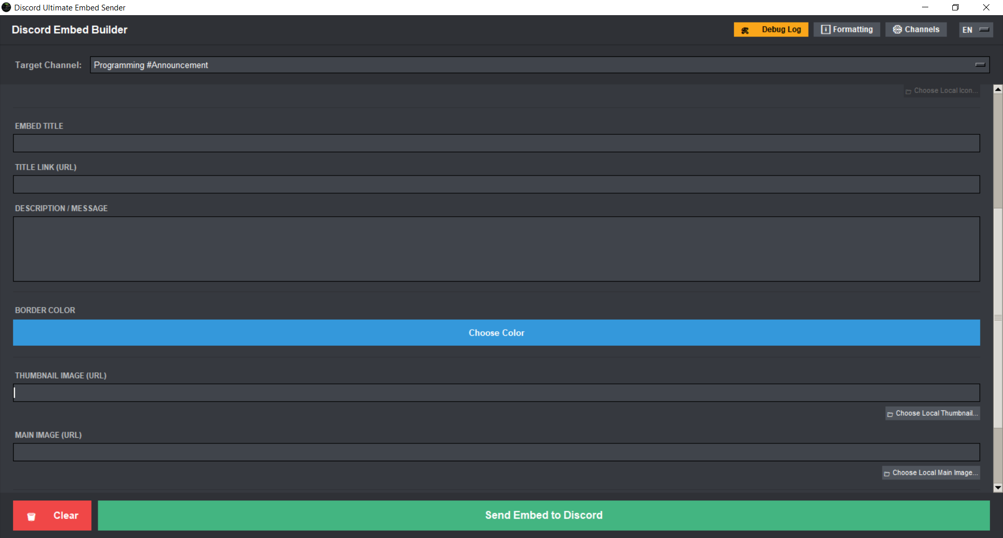Focus the Thumbnail Image URL field
Screen dimensions: 1003x538
point(496,393)
